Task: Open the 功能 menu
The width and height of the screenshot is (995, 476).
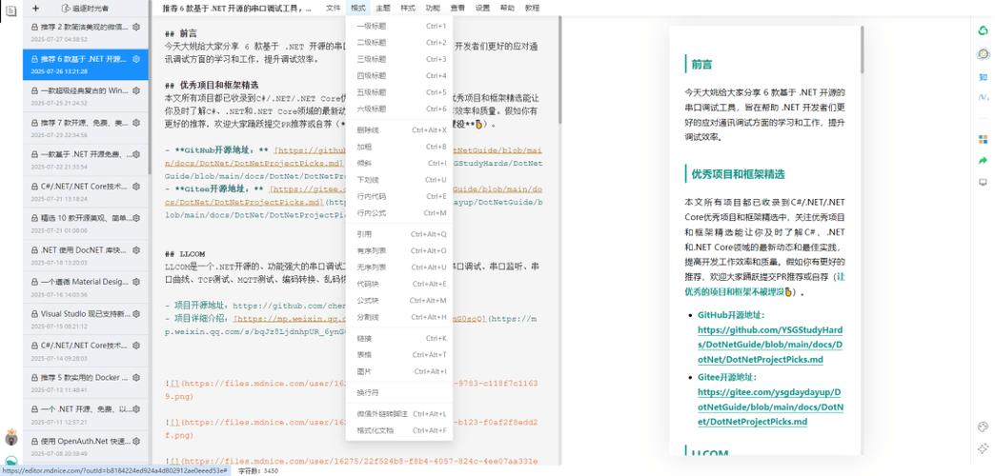Action: point(432,9)
